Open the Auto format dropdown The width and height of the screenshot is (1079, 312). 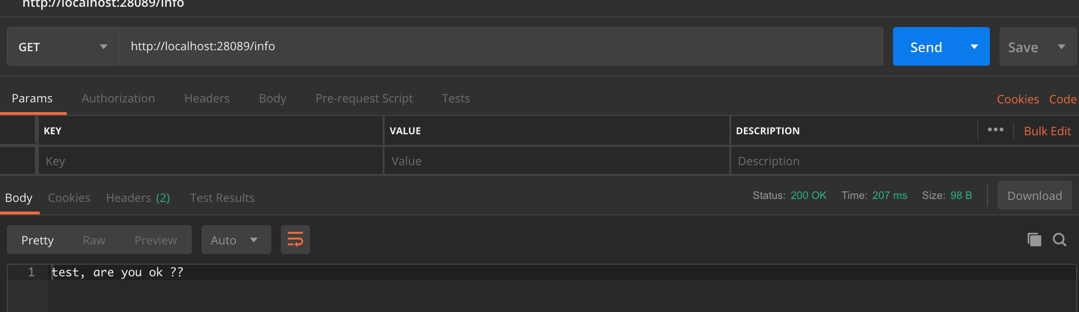[235, 240]
